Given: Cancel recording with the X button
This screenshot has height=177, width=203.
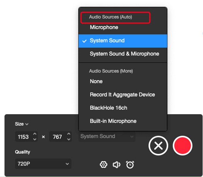Looking at the screenshot, I should [x=158, y=145].
